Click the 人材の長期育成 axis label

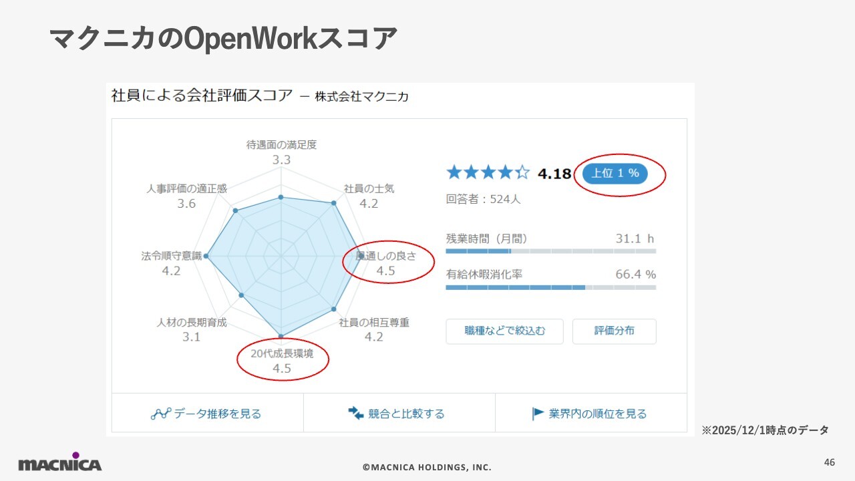tap(192, 323)
